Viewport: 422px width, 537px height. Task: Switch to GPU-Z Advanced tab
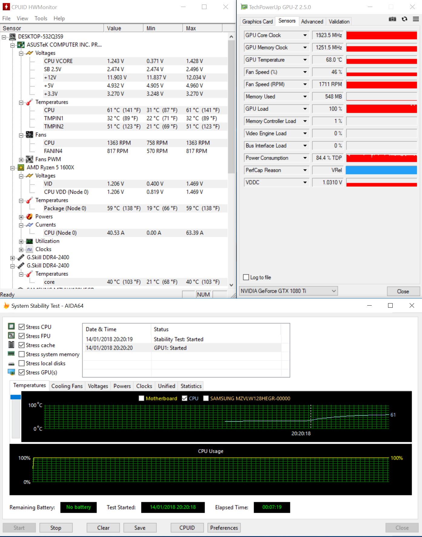[x=312, y=22]
